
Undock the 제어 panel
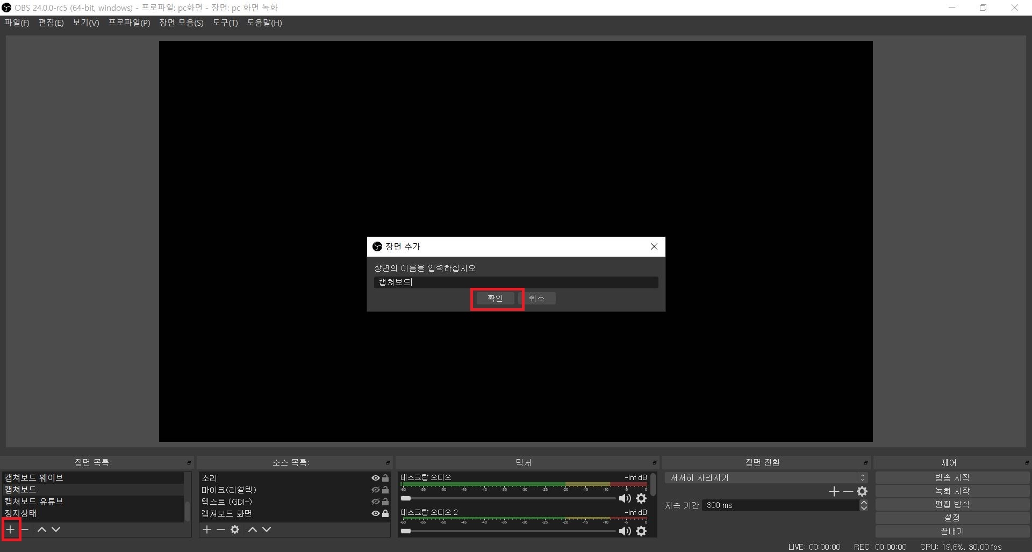[x=1027, y=462]
